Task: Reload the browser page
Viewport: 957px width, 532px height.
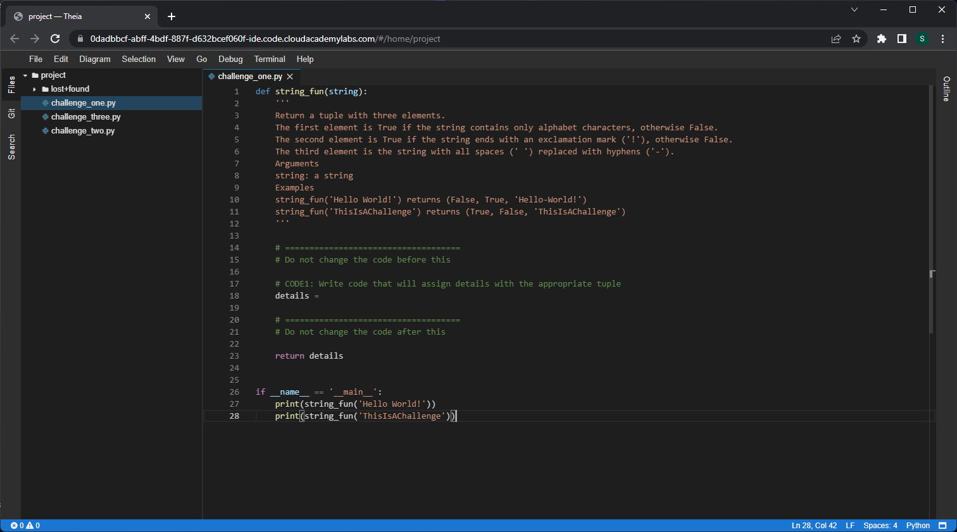Action: (55, 39)
